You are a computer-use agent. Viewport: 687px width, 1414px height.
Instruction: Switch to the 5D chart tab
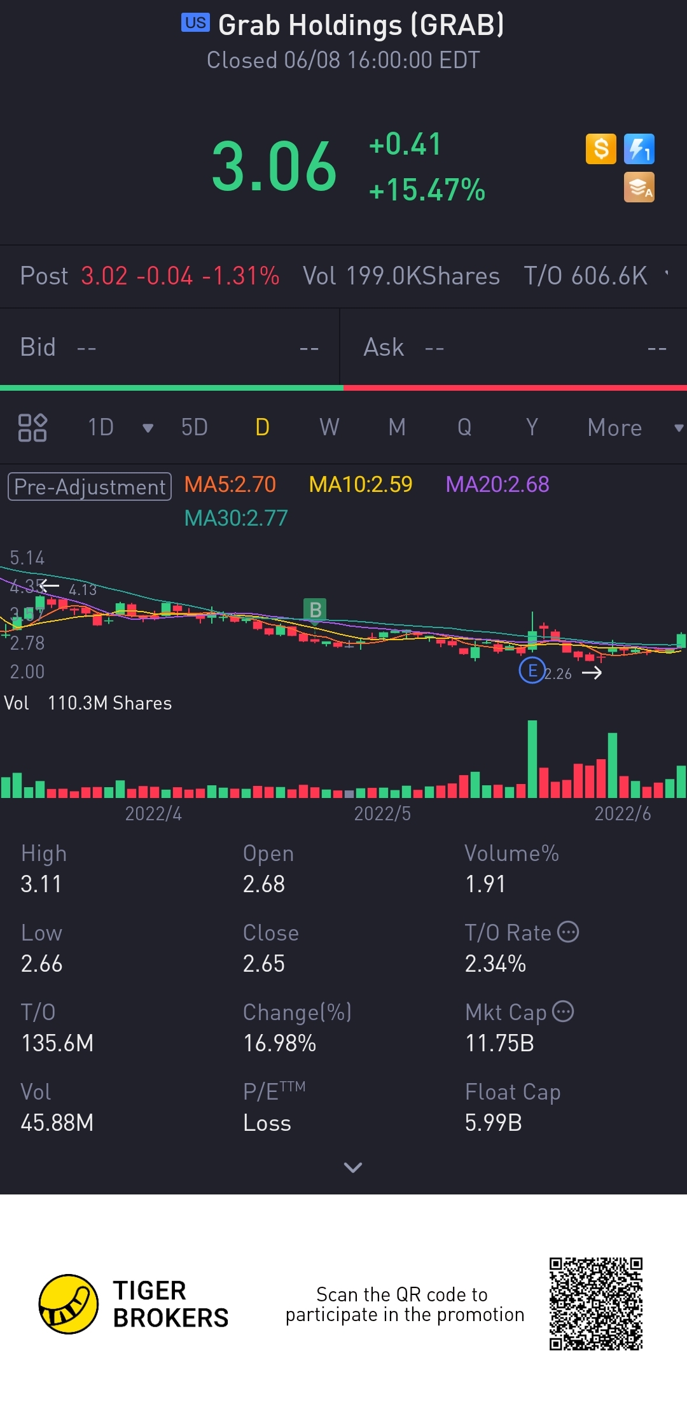tap(195, 428)
